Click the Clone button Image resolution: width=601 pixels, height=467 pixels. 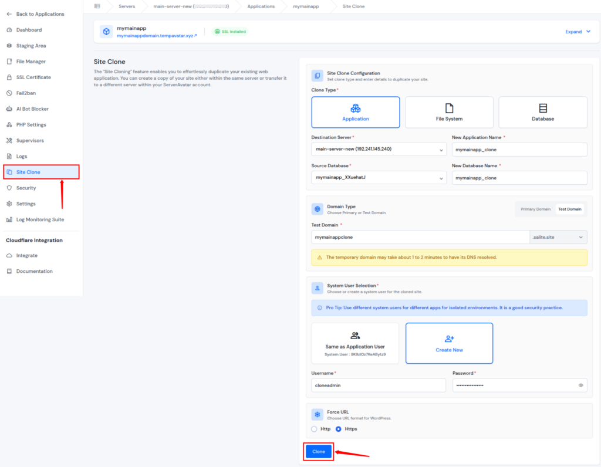click(318, 452)
